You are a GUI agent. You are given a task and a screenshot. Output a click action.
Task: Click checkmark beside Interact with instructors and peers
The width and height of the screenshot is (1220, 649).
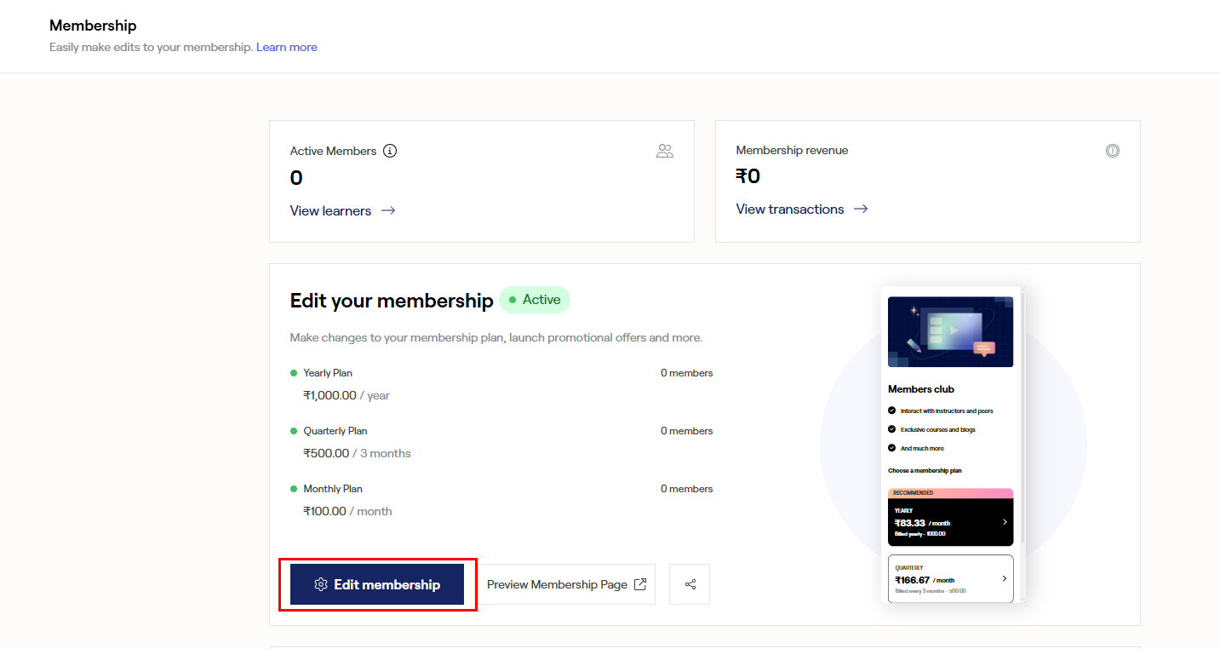892,411
